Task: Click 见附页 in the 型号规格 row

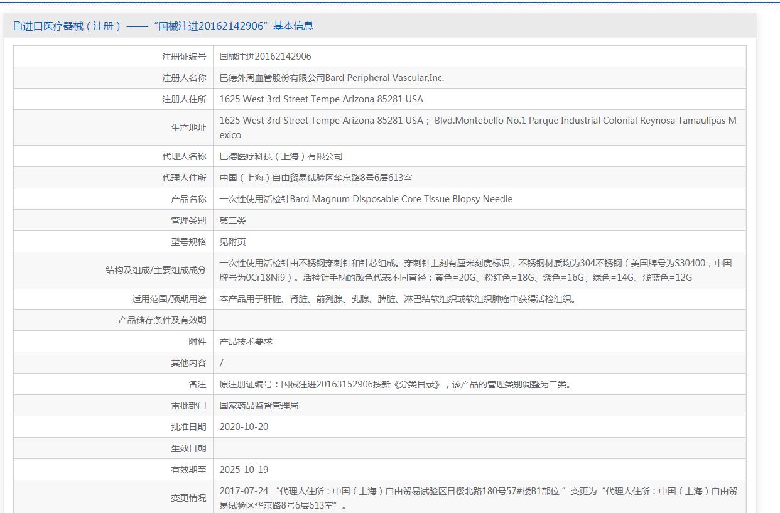Action: click(232, 242)
